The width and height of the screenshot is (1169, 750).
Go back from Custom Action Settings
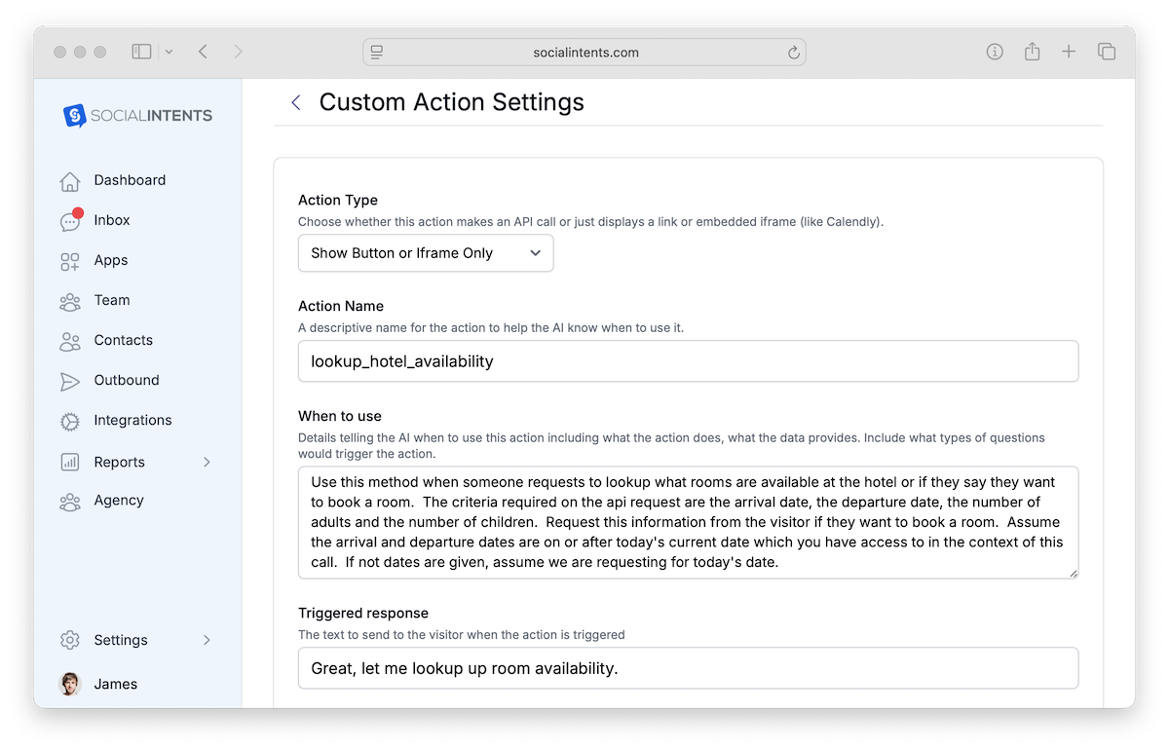tap(296, 101)
